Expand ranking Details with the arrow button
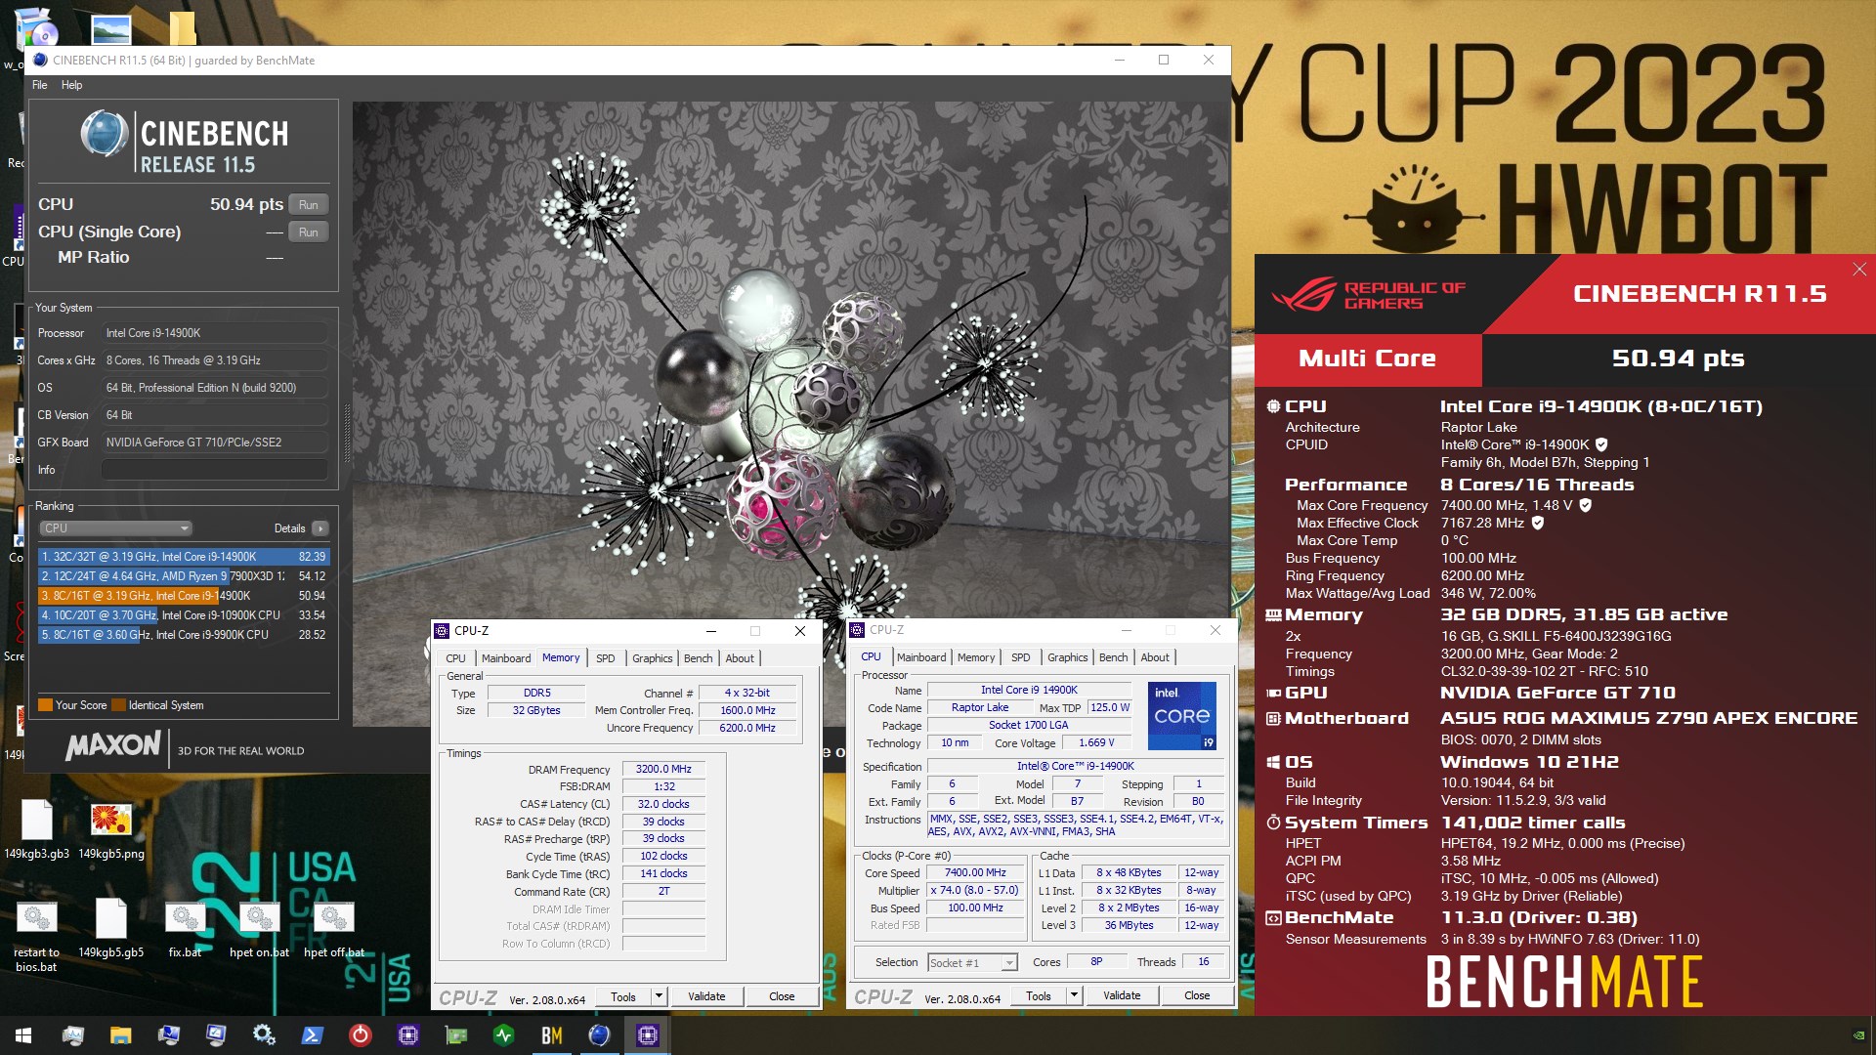This screenshot has width=1876, height=1055. tap(320, 528)
